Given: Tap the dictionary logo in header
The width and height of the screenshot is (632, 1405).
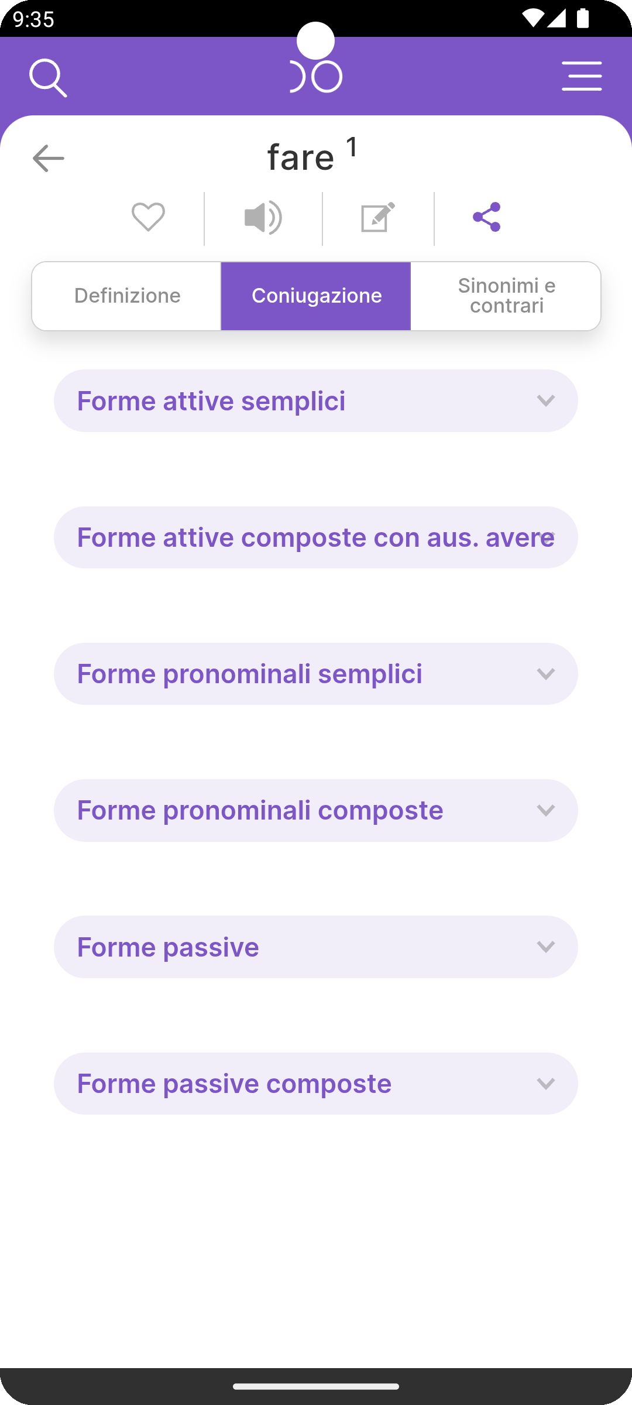Looking at the screenshot, I should point(316,76).
